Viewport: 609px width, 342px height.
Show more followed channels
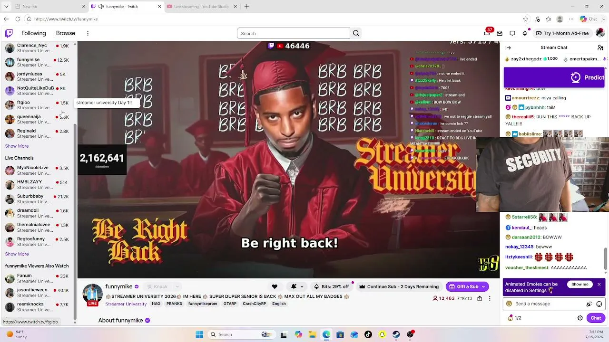(x=17, y=146)
